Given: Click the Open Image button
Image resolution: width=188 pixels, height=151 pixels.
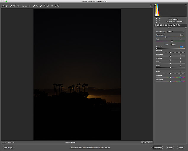Looking at the screenshot, I should (x=157, y=147).
